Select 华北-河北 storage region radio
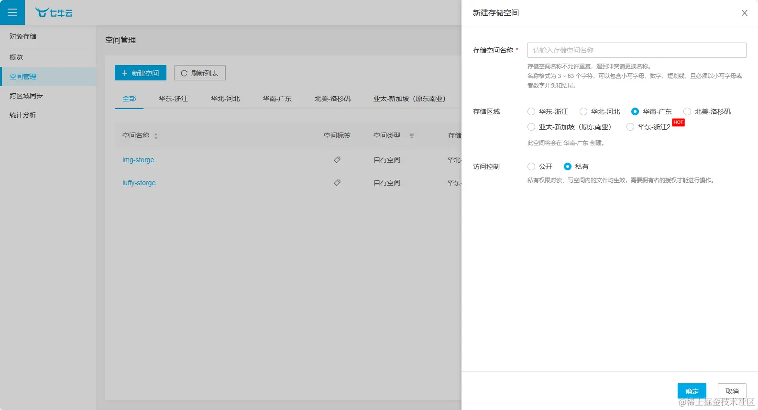 coord(583,111)
